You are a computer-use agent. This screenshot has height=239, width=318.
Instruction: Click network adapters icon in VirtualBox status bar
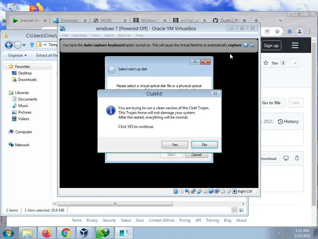point(193,191)
